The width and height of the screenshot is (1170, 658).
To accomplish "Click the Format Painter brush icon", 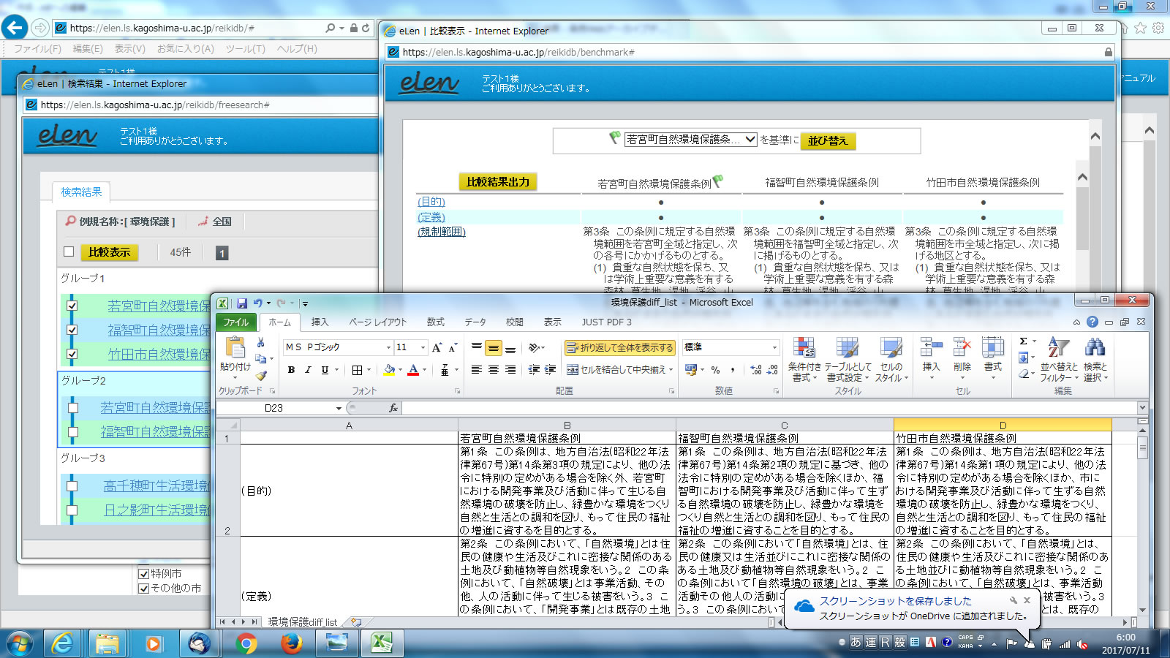I will tap(261, 376).
